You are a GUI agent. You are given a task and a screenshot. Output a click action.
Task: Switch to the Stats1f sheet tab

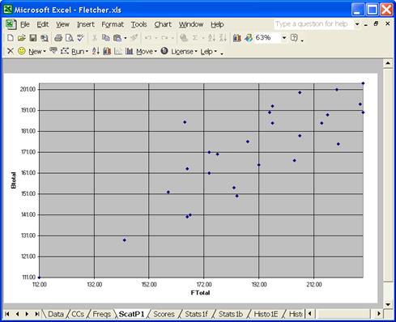[x=196, y=314]
